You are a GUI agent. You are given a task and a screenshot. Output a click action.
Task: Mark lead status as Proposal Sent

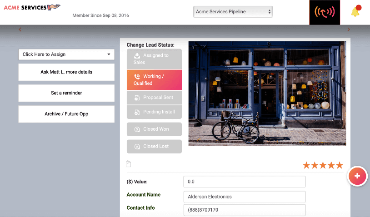coord(155,98)
